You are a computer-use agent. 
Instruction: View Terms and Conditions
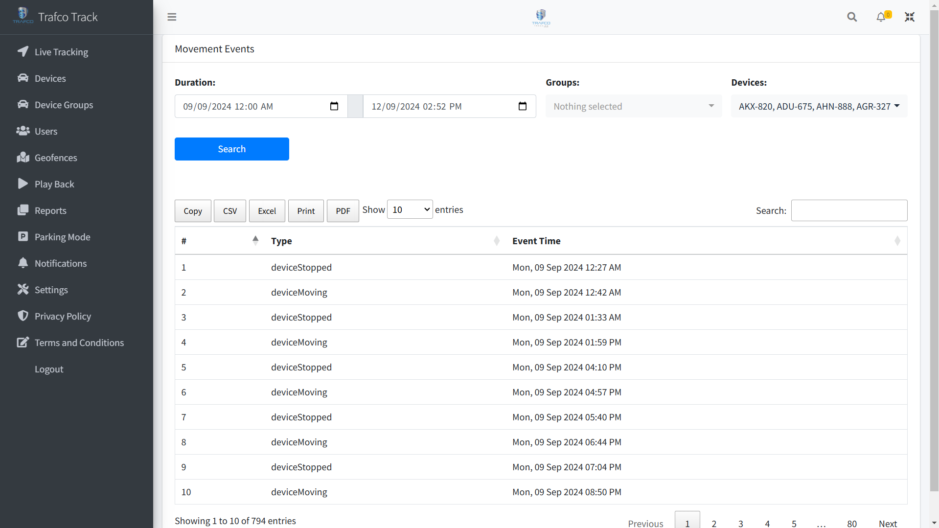[79, 343]
